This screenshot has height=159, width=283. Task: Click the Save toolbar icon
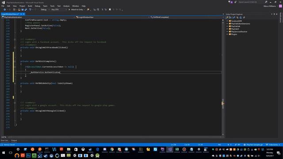pos(23,10)
